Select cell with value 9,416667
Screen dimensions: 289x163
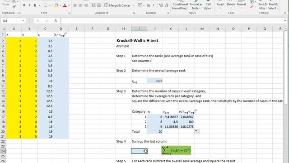171,117
